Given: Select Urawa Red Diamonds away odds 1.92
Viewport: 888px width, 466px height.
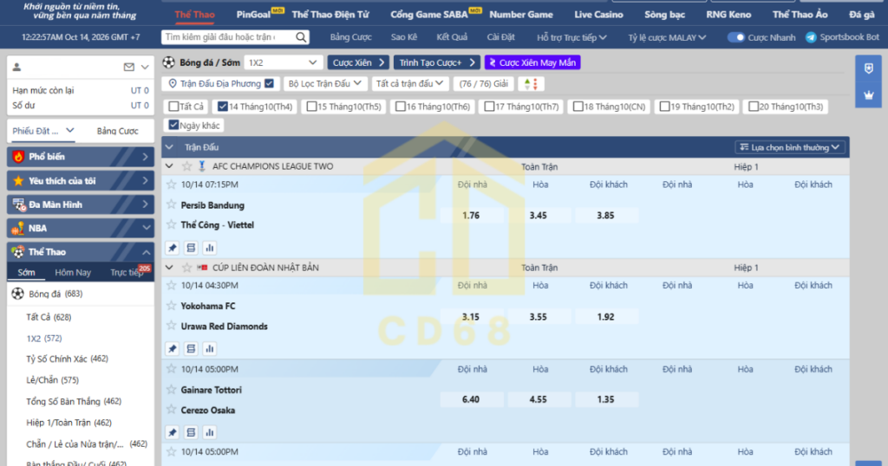Looking at the screenshot, I should pos(606,317).
